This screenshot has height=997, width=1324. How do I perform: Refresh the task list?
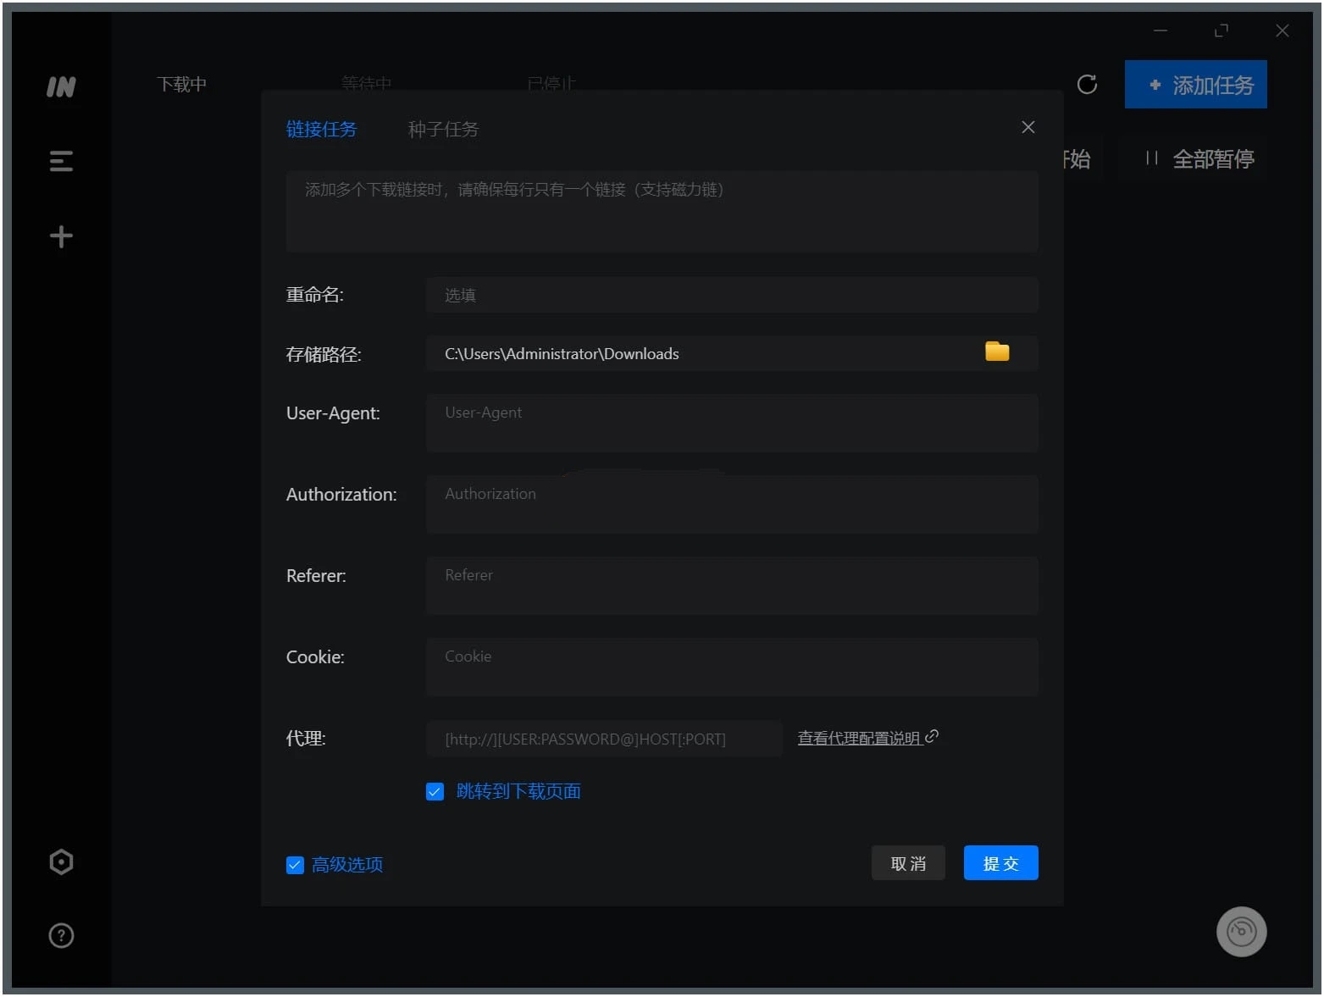[x=1087, y=85]
